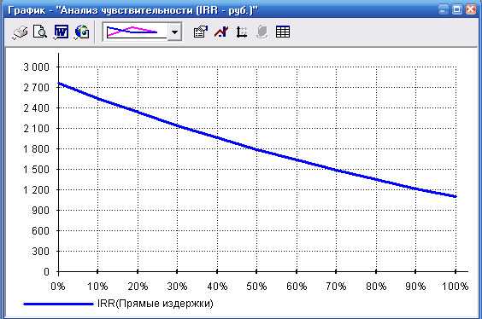
Task: Open the chart properties icon
Action: [x=201, y=32]
